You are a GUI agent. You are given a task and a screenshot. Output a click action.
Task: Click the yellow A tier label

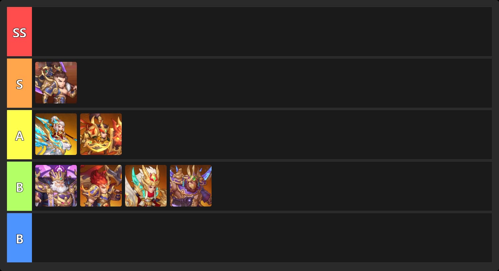point(19,135)
